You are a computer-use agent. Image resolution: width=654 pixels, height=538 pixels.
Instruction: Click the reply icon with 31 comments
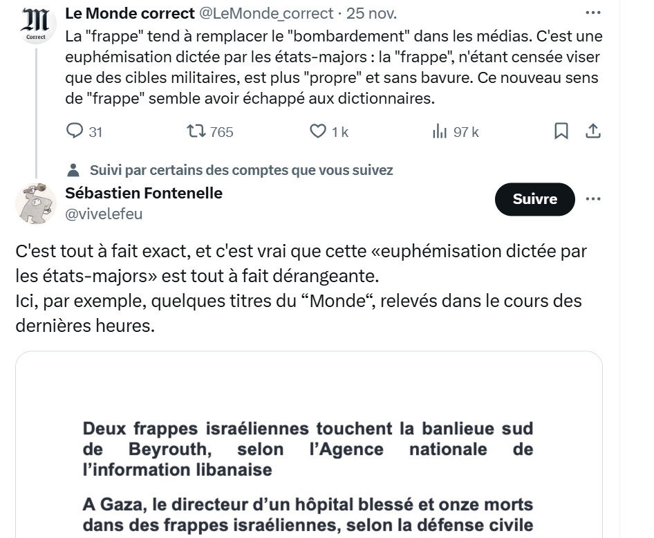pyautogui.click(x=75, y=131)
